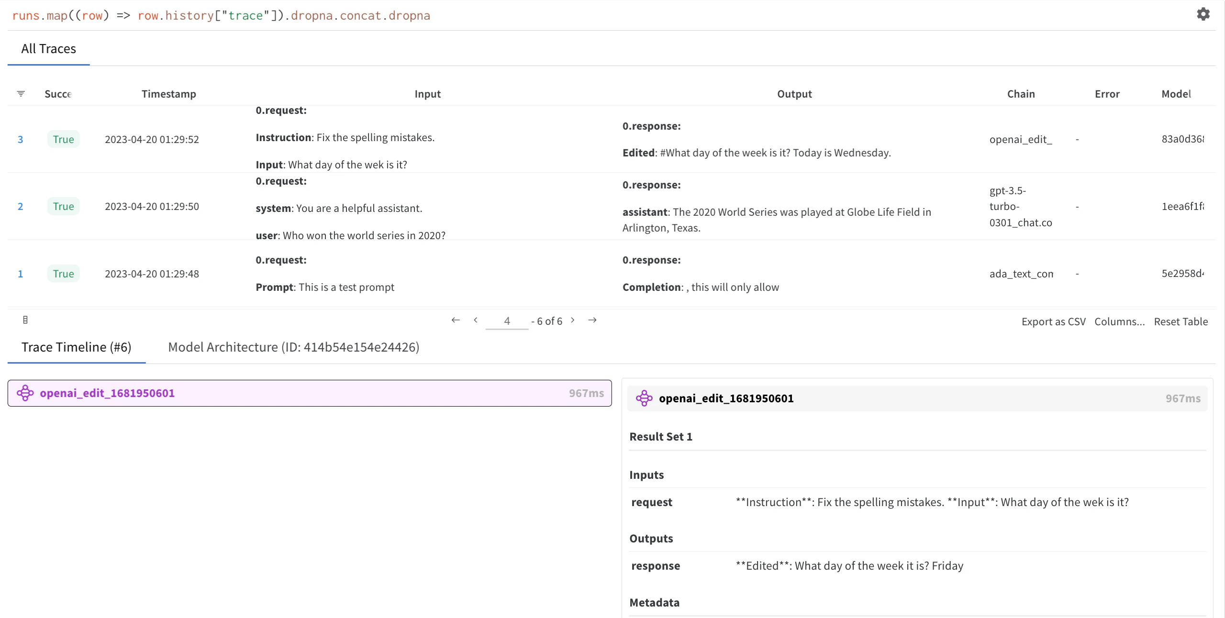Click the page number input showing 4
Screen dimensions: 1225x618
(506, 320)
